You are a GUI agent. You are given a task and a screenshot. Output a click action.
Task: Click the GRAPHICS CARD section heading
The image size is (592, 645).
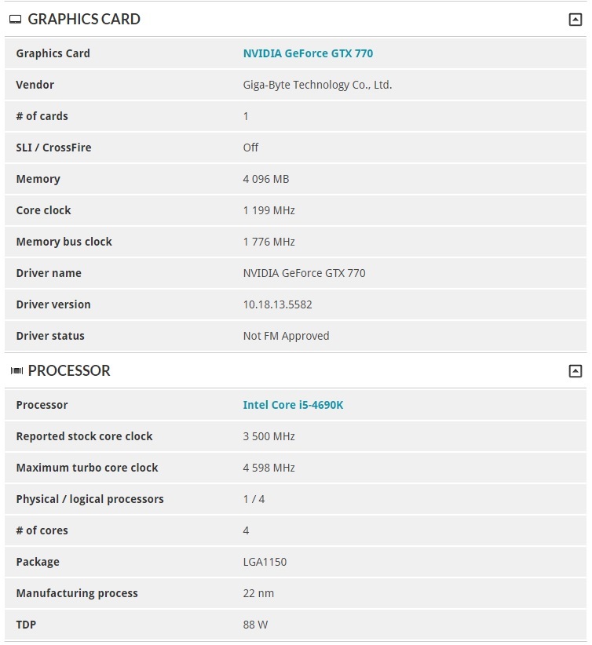click(x=84, y=20)
